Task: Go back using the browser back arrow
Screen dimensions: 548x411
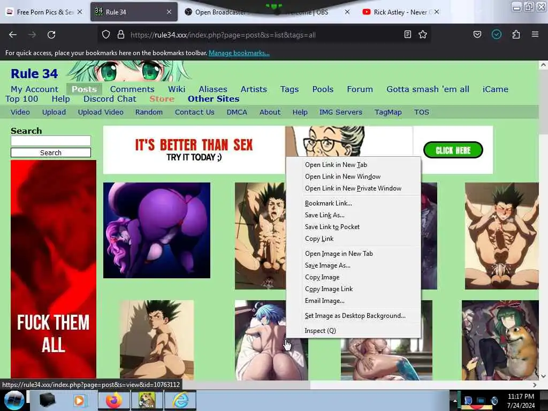Action: click(x=13, y=35)
